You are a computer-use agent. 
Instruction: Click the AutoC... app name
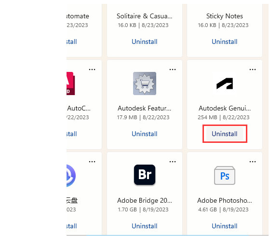[79, 108]
